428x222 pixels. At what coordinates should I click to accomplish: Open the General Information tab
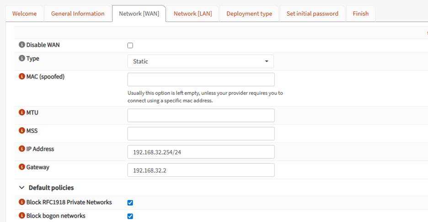coord(78,14)
